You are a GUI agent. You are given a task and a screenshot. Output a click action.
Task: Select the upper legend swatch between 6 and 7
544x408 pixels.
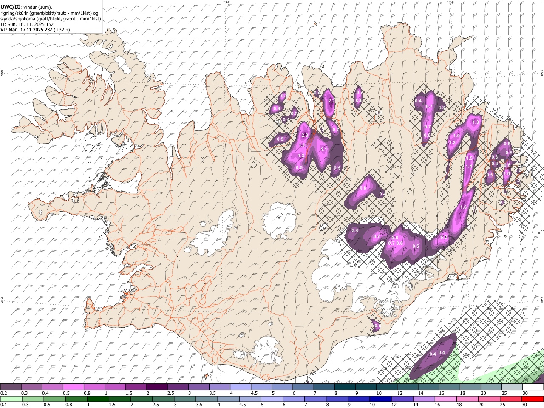point(303,387)
